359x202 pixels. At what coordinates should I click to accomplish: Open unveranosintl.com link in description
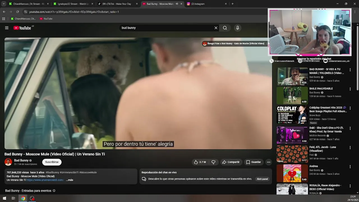click(45, 180)
